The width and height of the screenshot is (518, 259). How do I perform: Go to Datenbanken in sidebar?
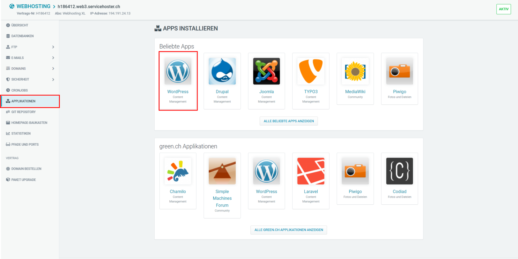click(30, 36)
